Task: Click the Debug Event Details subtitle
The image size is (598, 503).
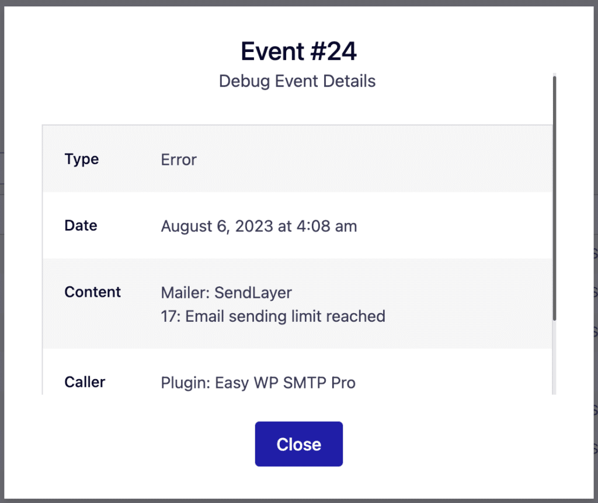Action: [297, 81]
